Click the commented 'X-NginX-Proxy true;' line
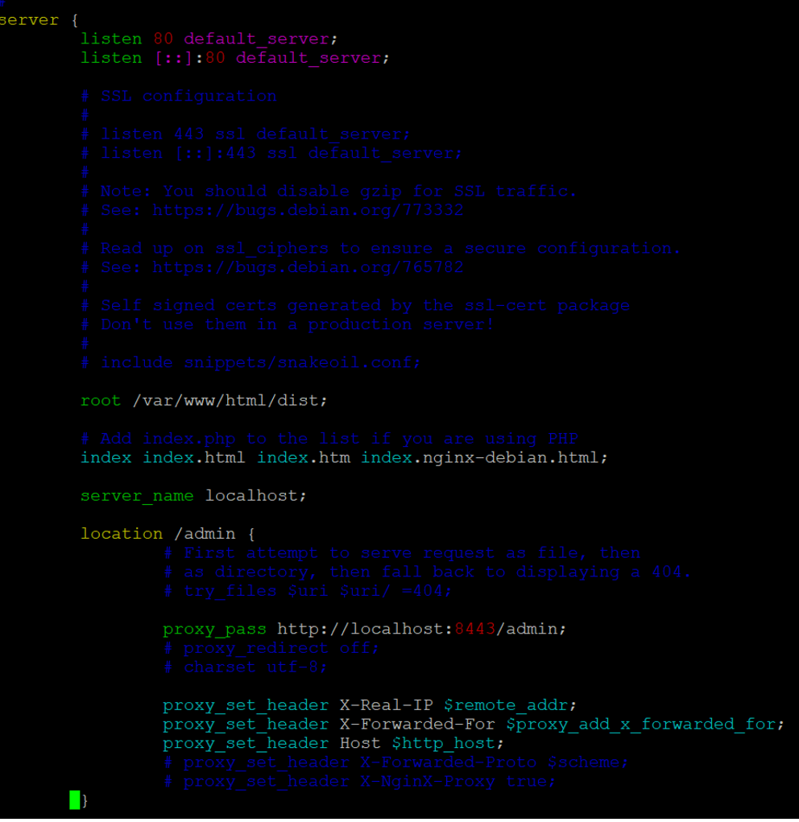 359,782
